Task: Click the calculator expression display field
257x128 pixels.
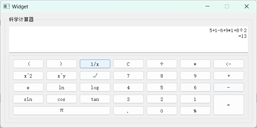Action: [128, 39]
